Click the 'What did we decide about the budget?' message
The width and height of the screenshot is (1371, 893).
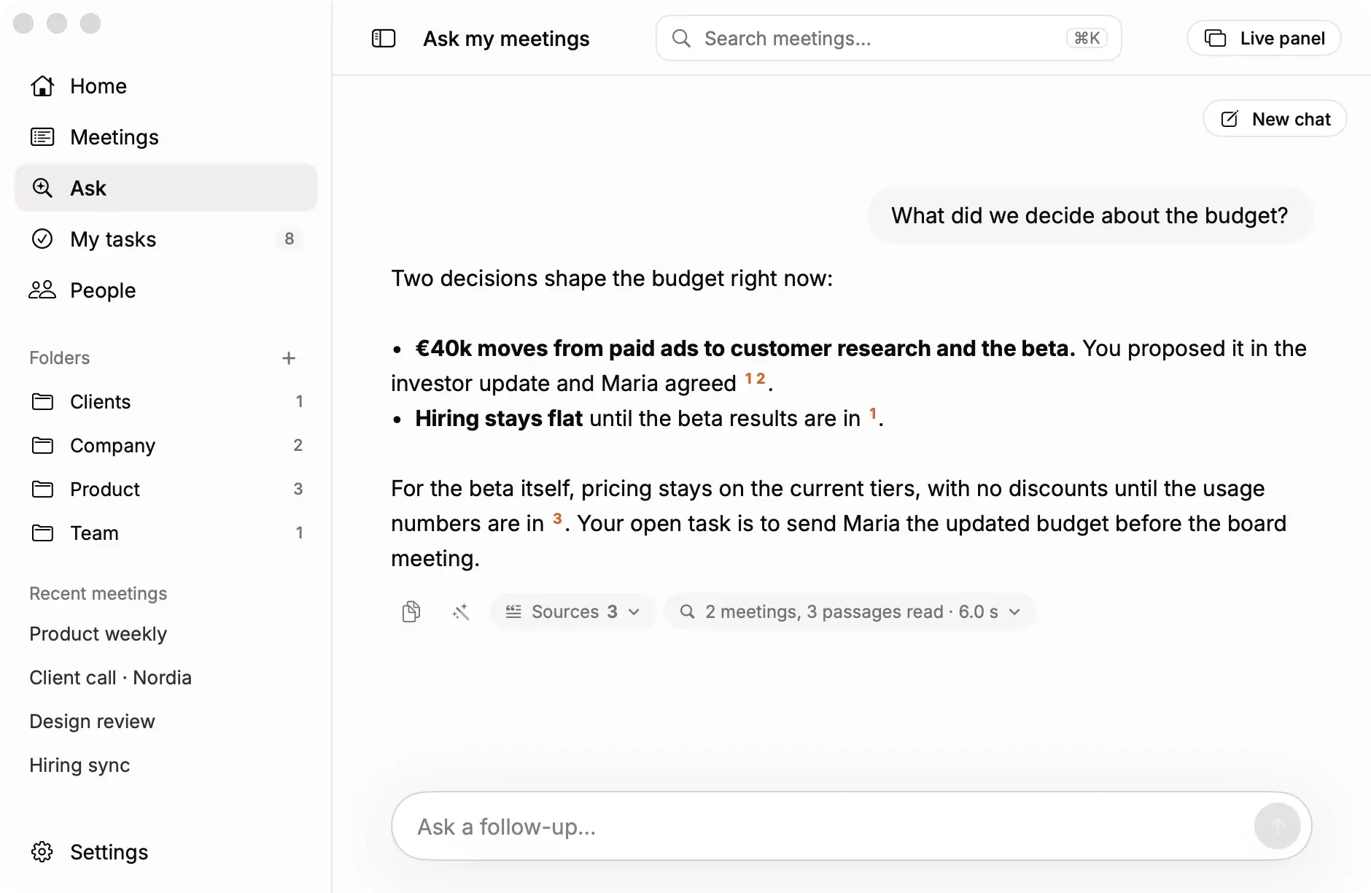(1090, 215)
